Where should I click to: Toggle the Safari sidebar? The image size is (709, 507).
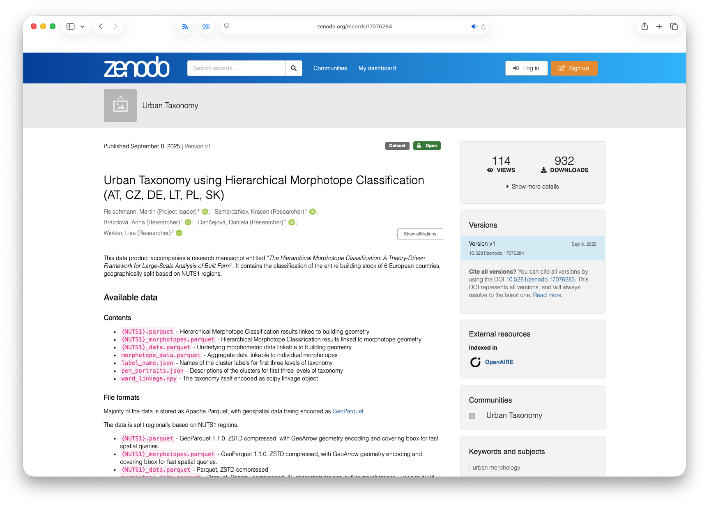[71, 26]
